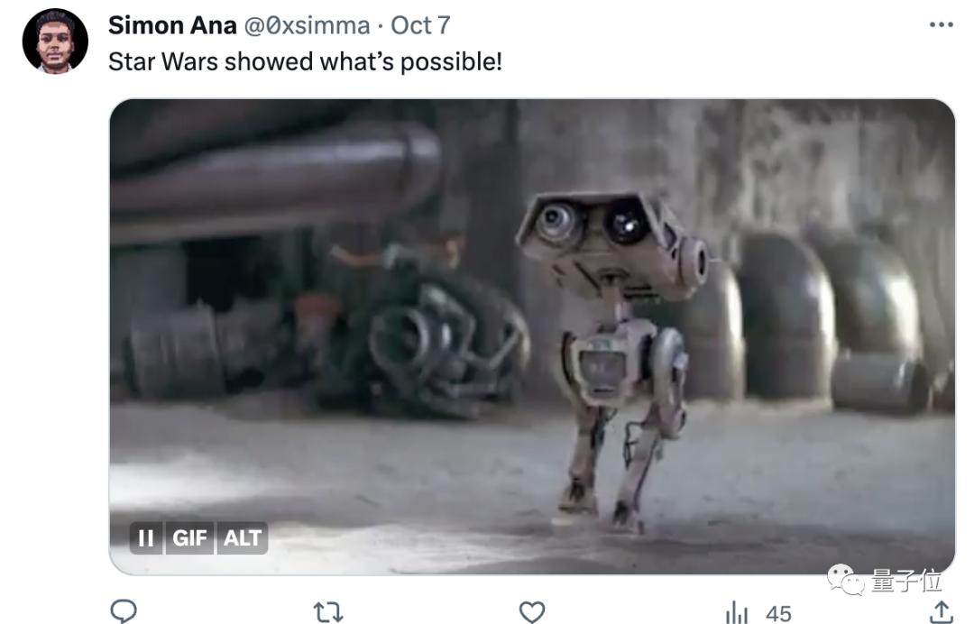Open the @0xsimma handle link

click(x=307, y=25)
